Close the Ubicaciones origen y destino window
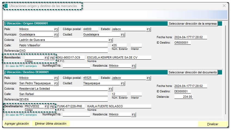 tap(224, 6)
